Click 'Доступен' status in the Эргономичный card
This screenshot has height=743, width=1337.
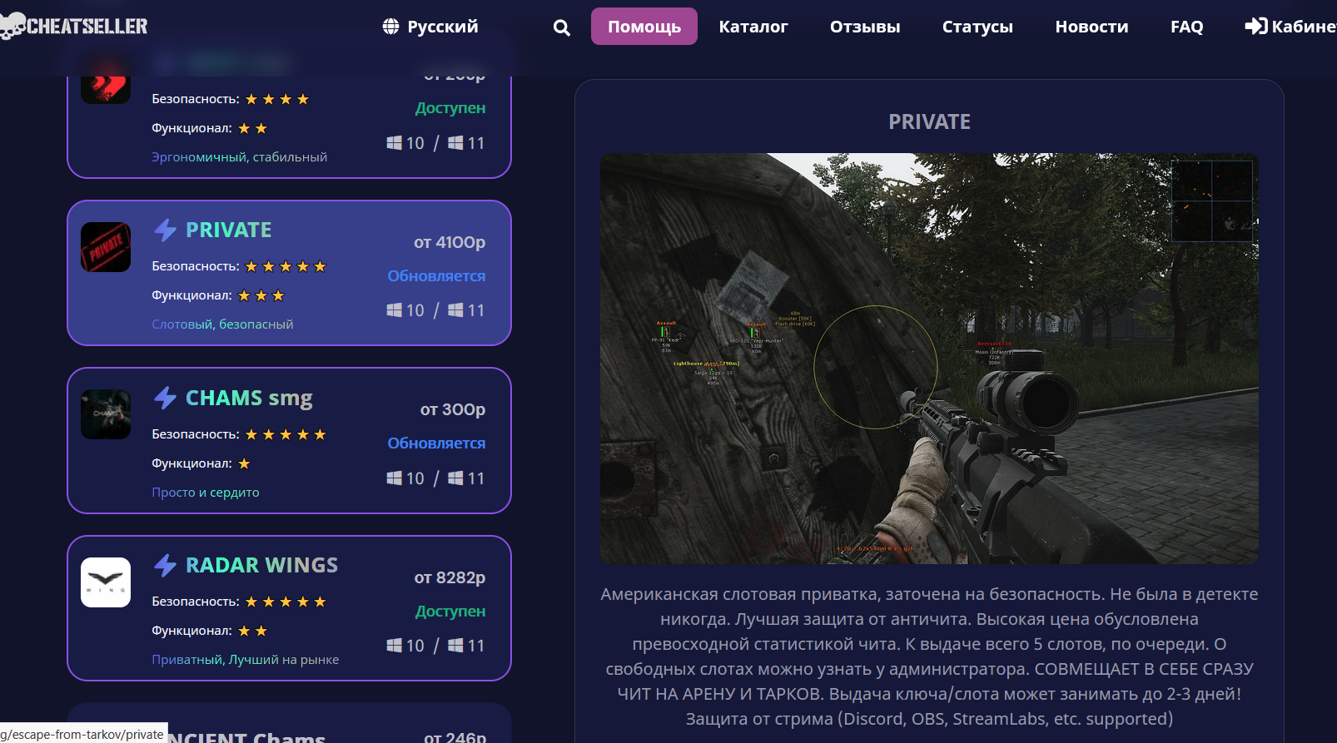coord(450,108)
